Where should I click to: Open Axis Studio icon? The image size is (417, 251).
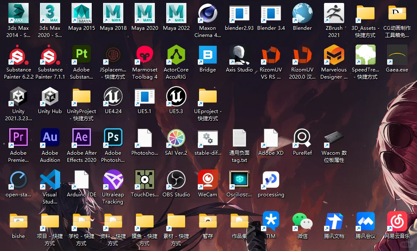tap(239, 55)
